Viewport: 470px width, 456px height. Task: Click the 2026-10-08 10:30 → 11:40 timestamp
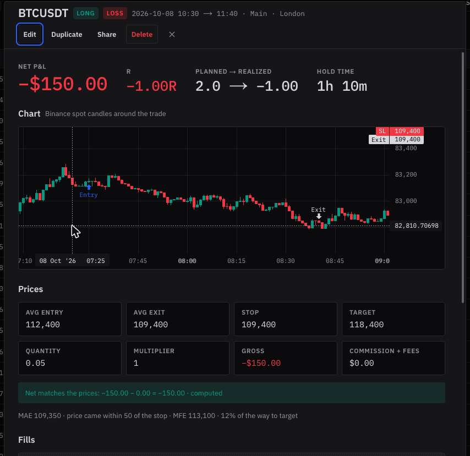pos(185,14)
